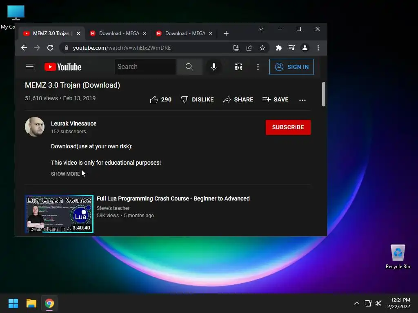Screen dimensions: 418x313
Task: Open the YouTube apps grid
Action: (x=238, y=67)
